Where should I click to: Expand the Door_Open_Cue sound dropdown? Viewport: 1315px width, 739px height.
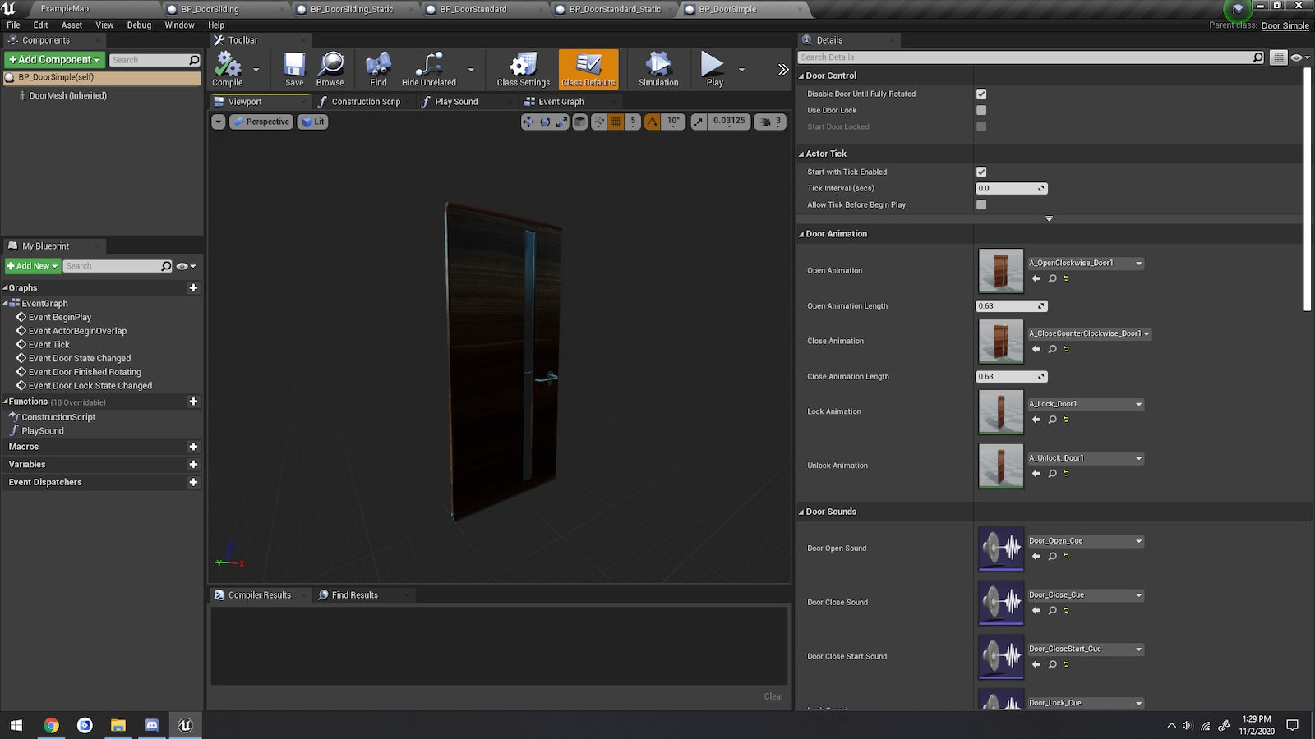1086,541
